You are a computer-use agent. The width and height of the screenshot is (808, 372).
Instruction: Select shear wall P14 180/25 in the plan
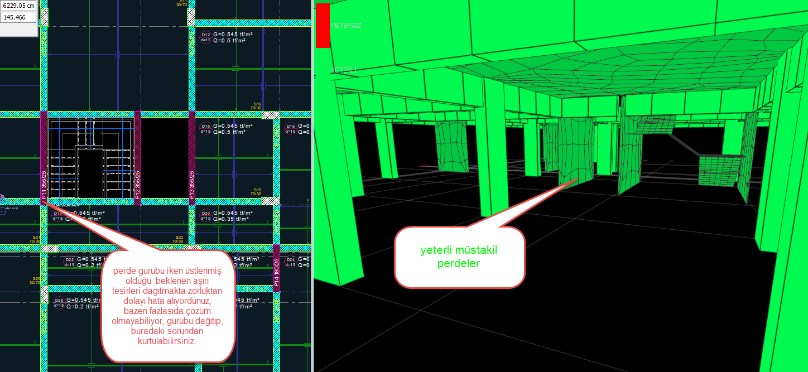tap(276, 268)
